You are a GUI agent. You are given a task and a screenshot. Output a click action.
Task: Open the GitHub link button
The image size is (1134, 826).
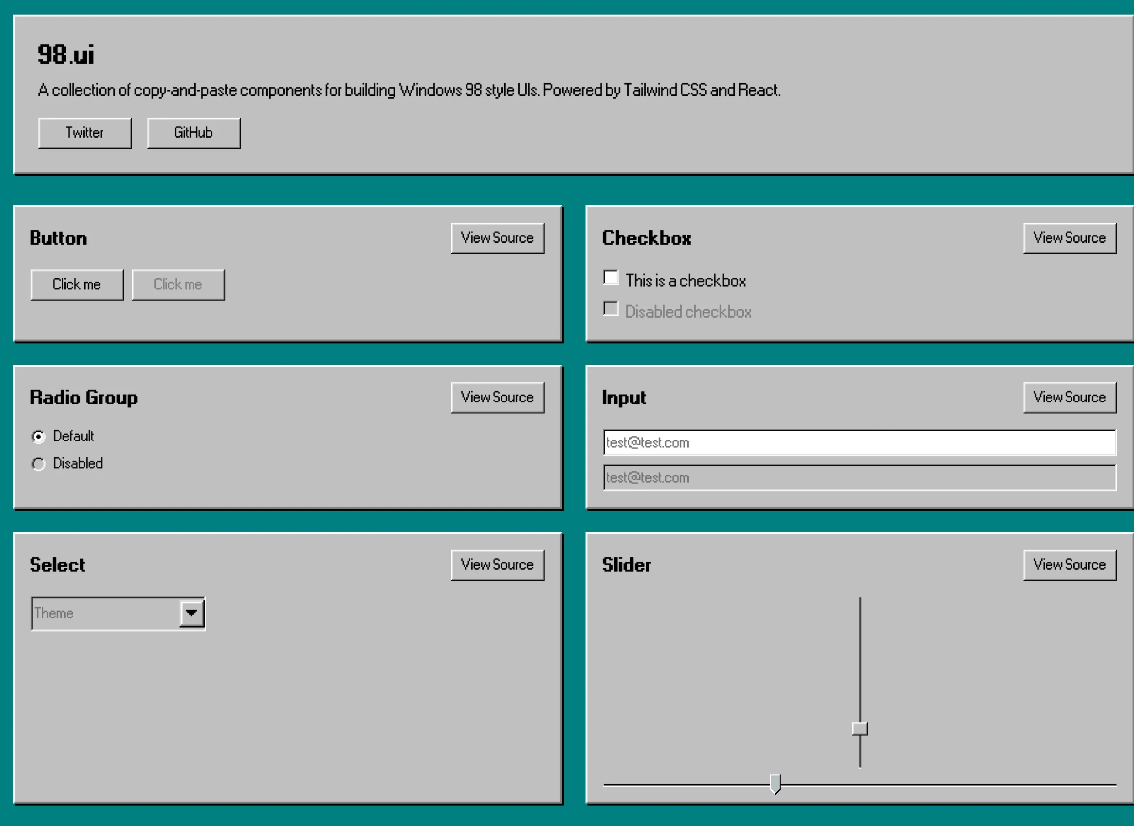(x=194, y=133)
